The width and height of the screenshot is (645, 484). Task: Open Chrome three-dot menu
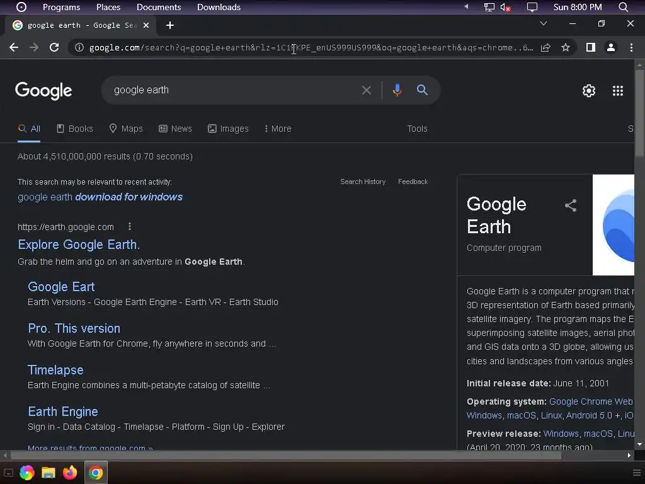[631, 47]
